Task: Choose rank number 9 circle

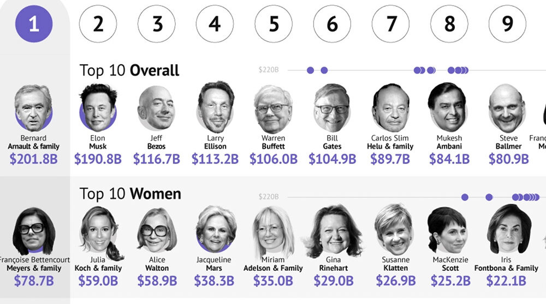Action: (508, 23)
